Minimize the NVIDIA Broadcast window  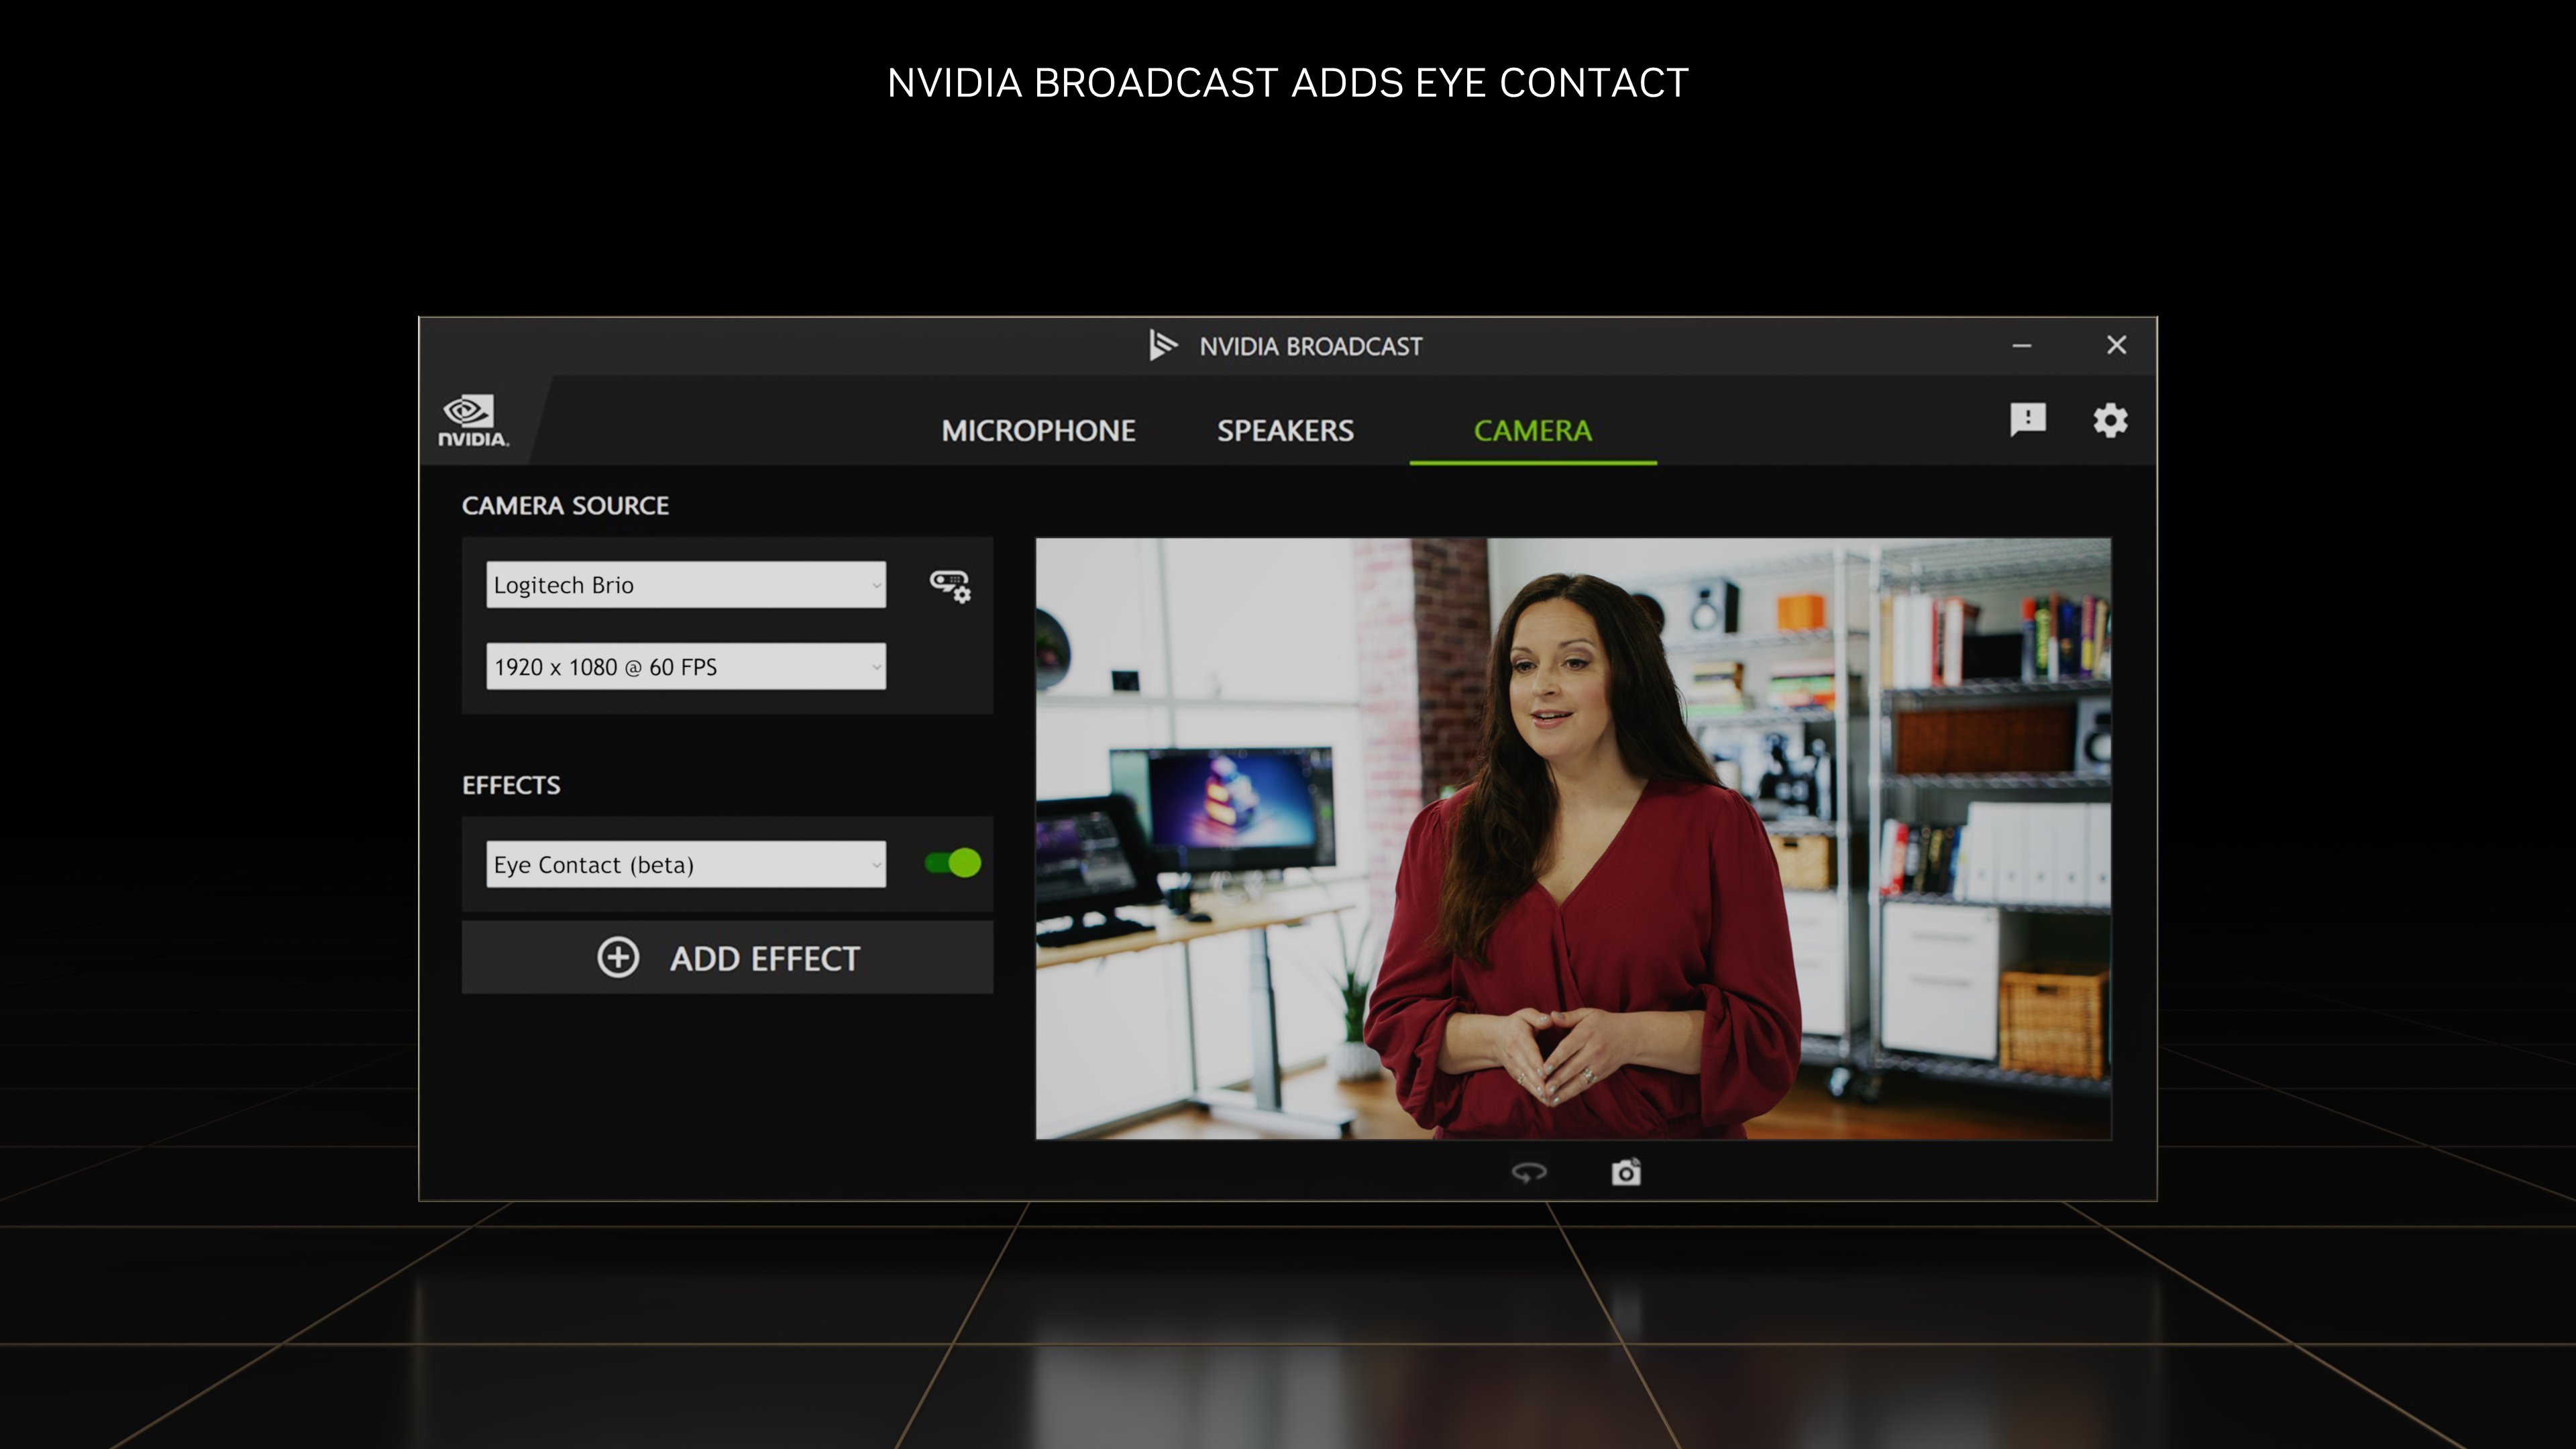coord(2022,346)
